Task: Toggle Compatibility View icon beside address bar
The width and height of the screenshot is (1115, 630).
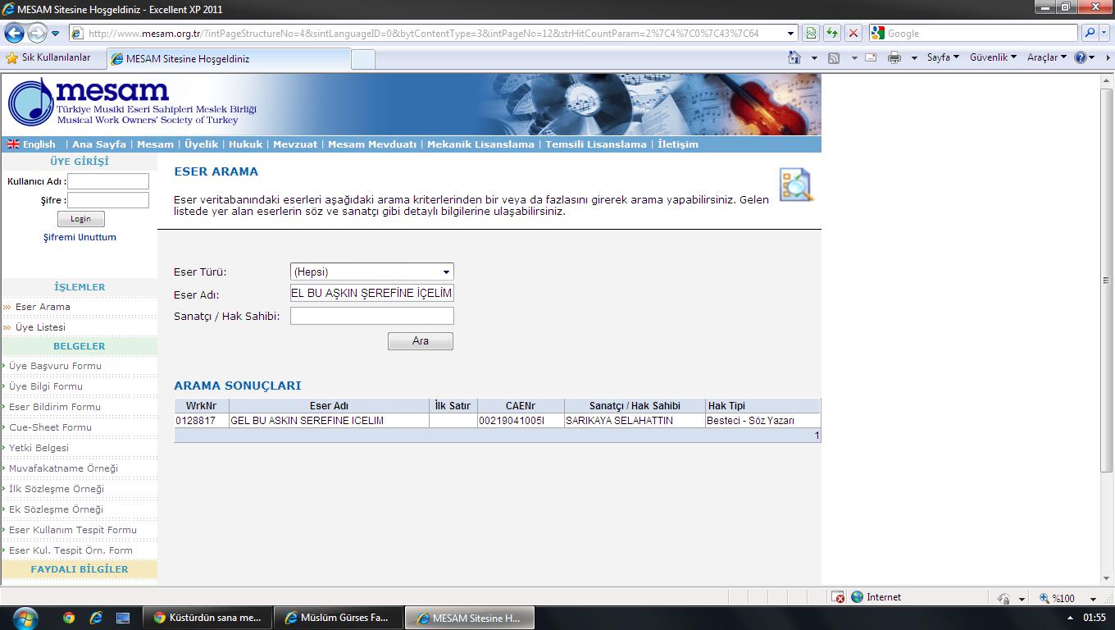Action: point(810,33)
